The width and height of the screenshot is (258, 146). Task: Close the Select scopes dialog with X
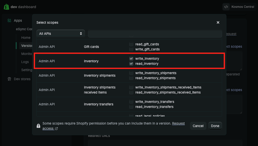pos(218,22)
